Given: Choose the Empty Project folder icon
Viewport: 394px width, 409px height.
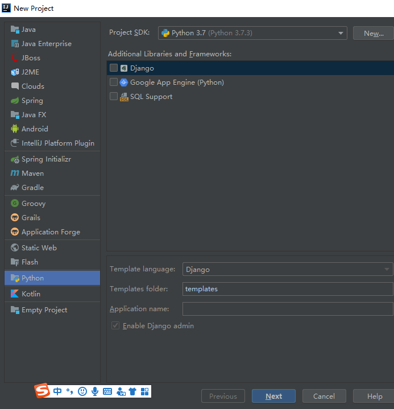Looking at the screenshot, I should [x=15, y=310].
